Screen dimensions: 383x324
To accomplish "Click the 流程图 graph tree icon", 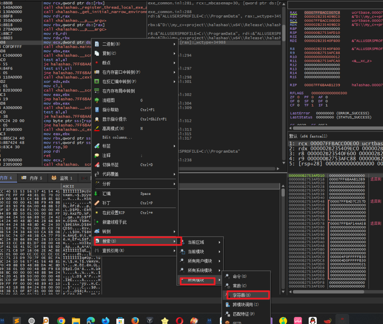I will tap(97, 100).
